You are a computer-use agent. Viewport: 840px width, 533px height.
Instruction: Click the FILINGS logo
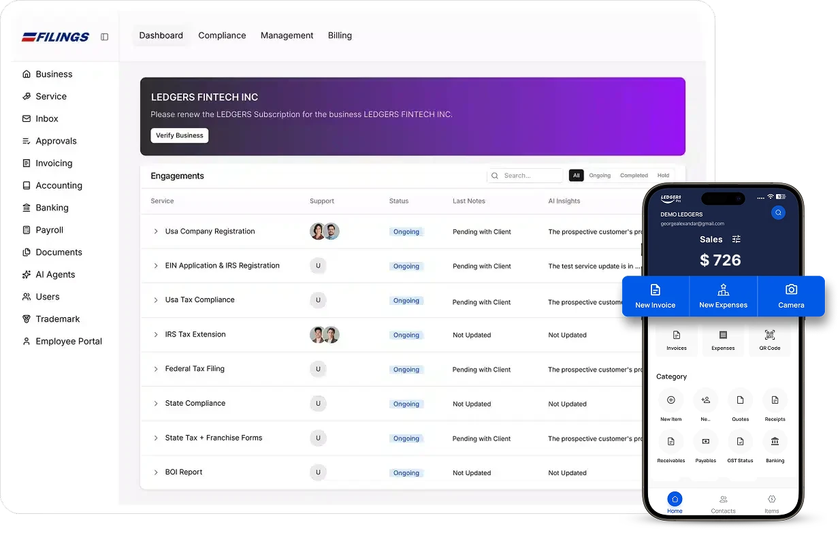coord(55,37)
